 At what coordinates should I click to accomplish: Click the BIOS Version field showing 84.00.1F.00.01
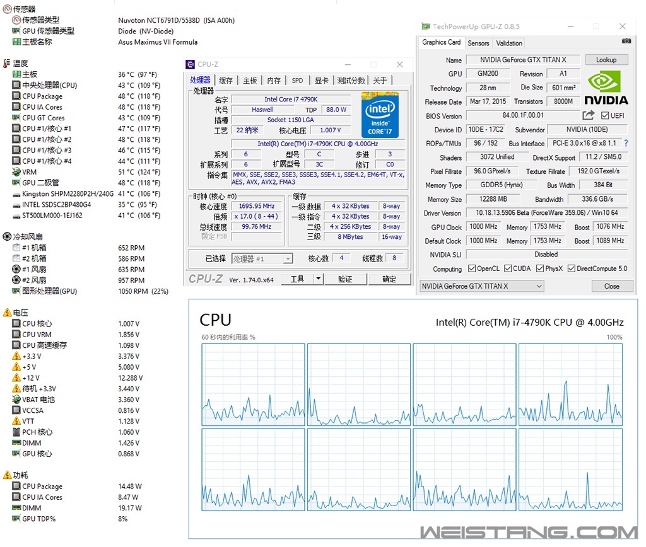coord(523,115)
